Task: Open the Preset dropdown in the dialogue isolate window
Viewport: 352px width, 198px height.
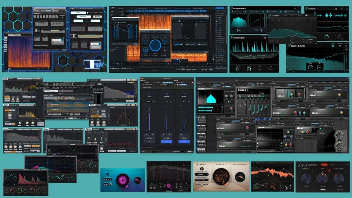Action: point(182,82)
